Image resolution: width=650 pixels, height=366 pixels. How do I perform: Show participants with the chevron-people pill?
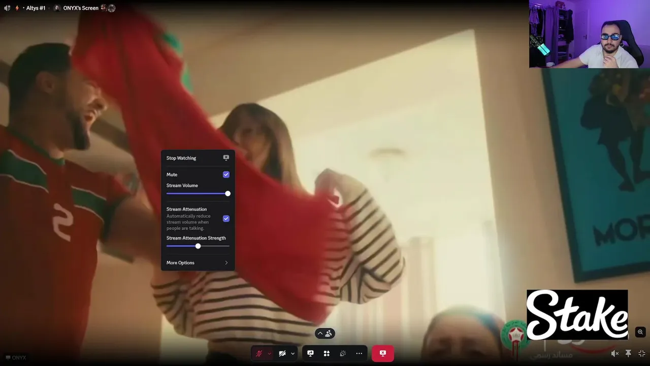(x=325, y=333)
